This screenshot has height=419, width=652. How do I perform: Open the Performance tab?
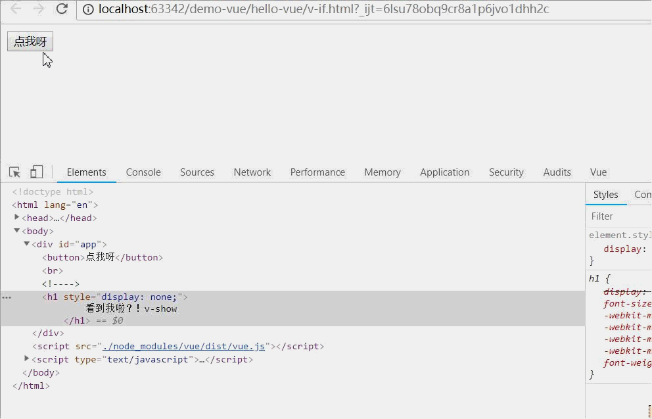click(317, 172)
